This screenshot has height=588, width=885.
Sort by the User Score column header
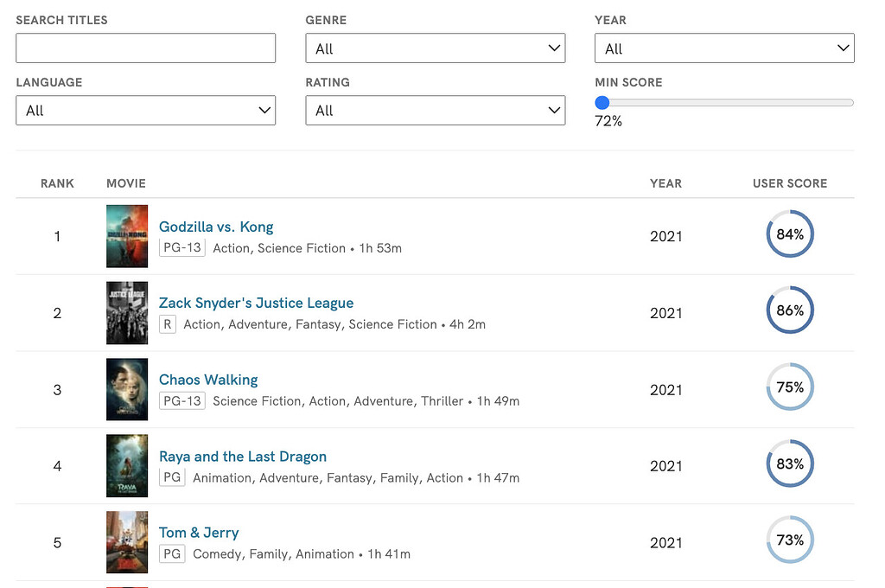click(x=790, y=183)
